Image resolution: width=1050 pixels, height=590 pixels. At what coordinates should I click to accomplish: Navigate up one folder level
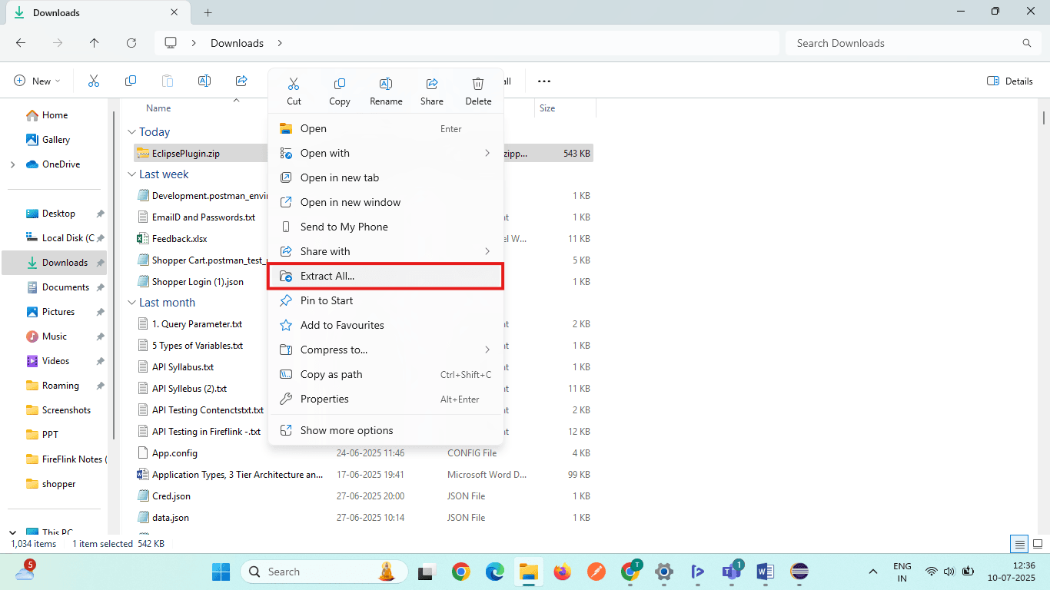(95, 43)
